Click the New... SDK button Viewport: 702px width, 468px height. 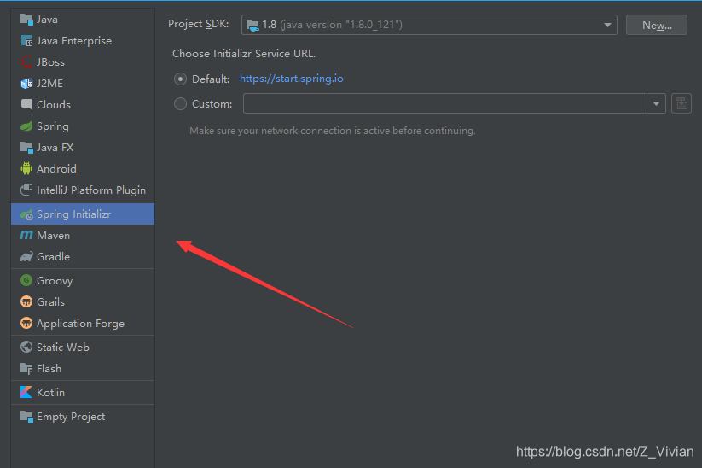point(656,25)
